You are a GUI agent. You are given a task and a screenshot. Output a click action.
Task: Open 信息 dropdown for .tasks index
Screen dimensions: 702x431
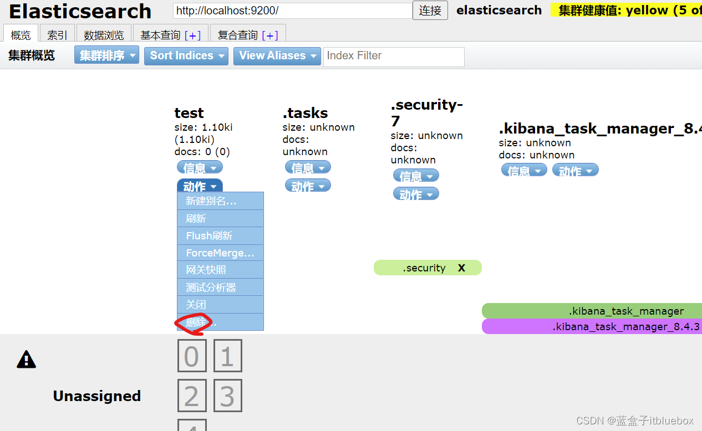[x=308, y=167]
